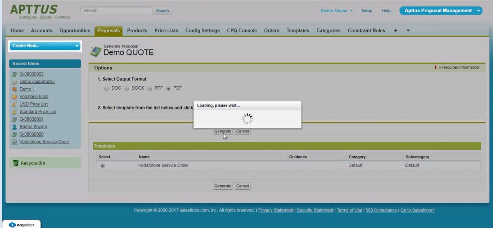This screenshot has height=228, width=493.
Task: Click the Search button
Action: (x=162, y=11)
